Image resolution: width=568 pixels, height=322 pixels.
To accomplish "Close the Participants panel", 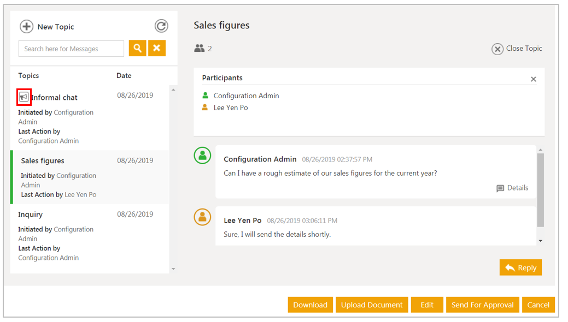I will click(534, 79).
